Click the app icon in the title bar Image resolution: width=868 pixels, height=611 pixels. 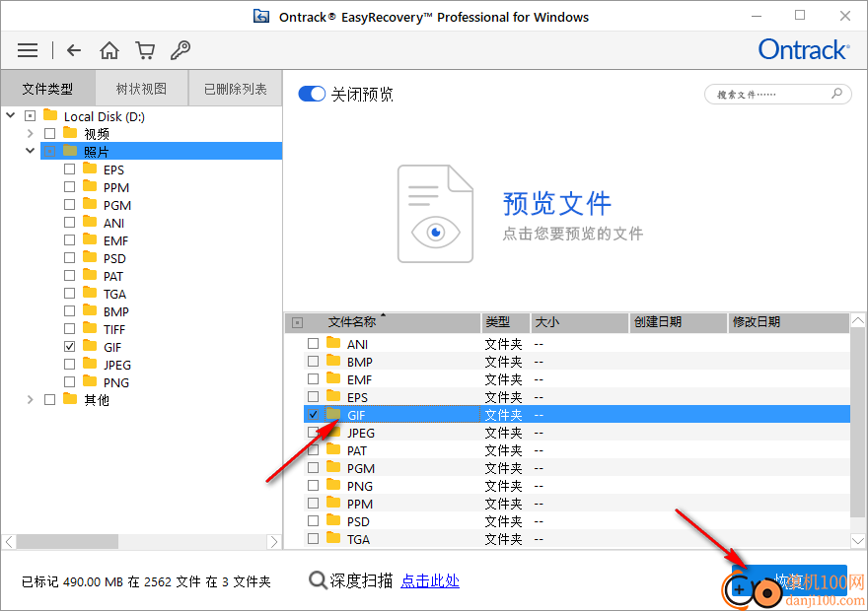click(x=261, y=17)
